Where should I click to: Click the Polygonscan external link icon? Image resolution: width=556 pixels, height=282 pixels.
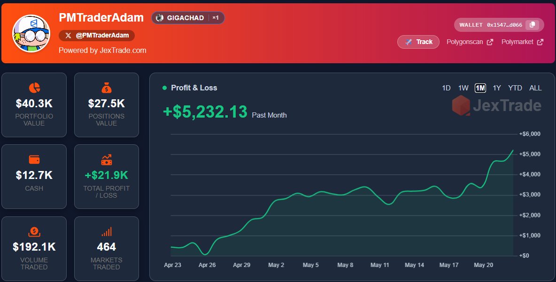(490, 42)
